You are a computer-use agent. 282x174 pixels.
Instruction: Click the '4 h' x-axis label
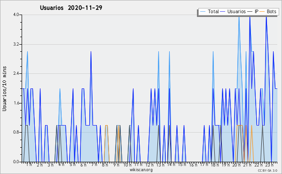point(61,165)
